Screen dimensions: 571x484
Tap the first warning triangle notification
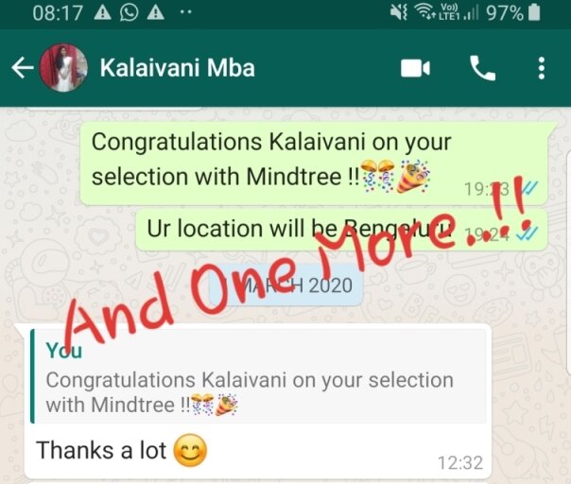(x=103, y=13)
